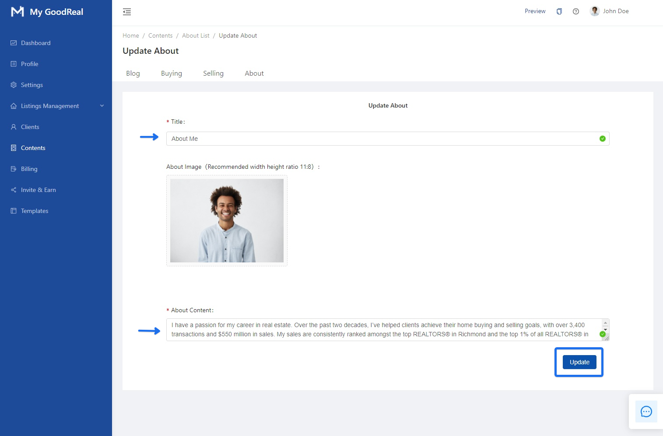Go to Settings in the sidebar
The height and width of the screenshot is (436, 663).
[x=32, y=85]
